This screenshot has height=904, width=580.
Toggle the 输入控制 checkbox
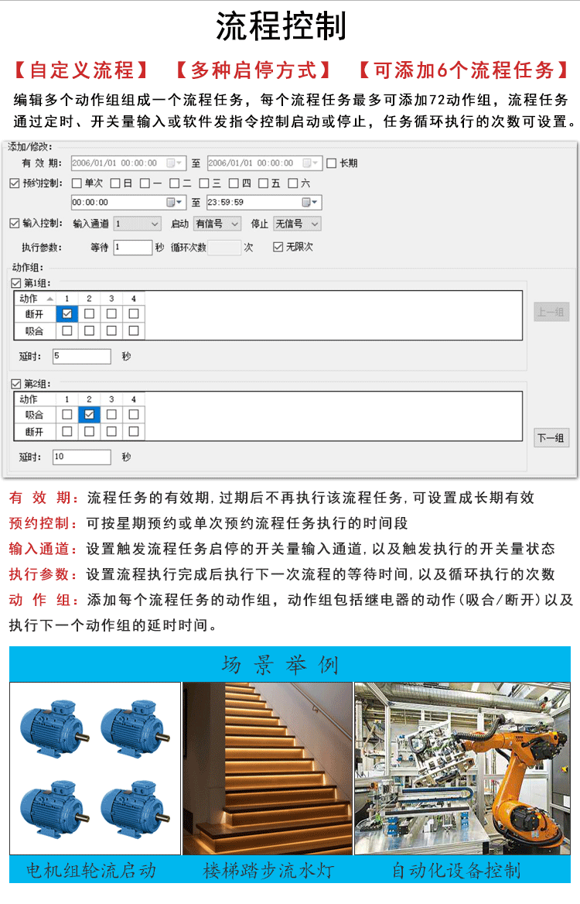click(15, 223)
